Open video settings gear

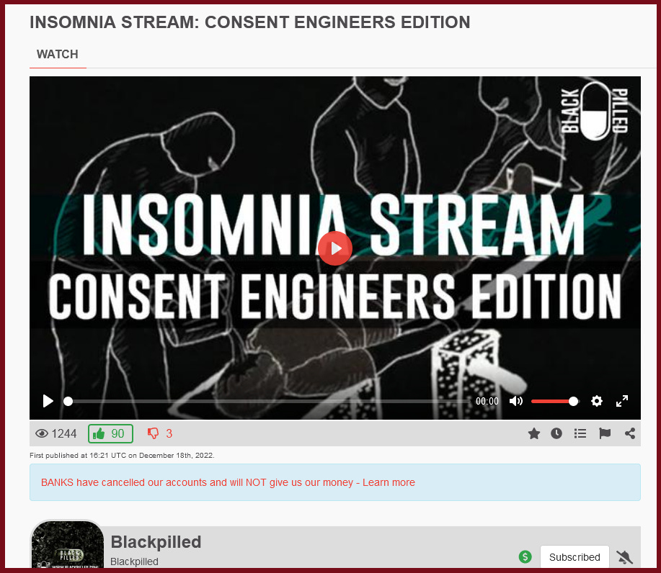point(597,401)
